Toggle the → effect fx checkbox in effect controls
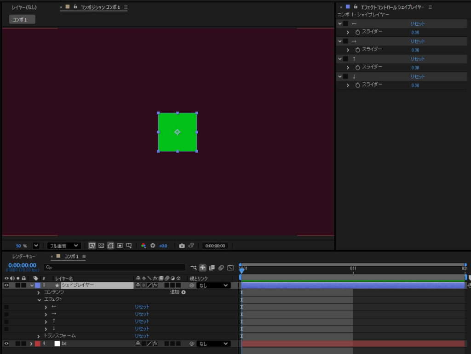Screen dimensions: 471x354 pyautogui.click(x=345, y=41)
